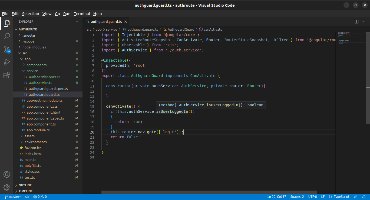
Task: Open app.component.html in the explorer
Action: (x=48, y=112)
